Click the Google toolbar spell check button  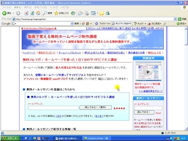click(140, 23)
